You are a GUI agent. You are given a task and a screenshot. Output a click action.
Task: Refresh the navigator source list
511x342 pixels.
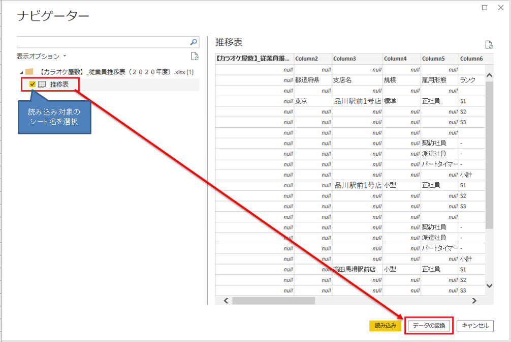(194, 56)
